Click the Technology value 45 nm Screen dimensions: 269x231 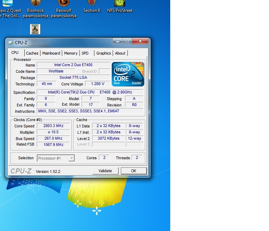(x=47, y=84)
